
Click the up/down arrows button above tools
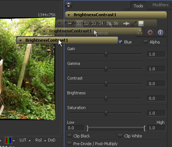point(69,5)
